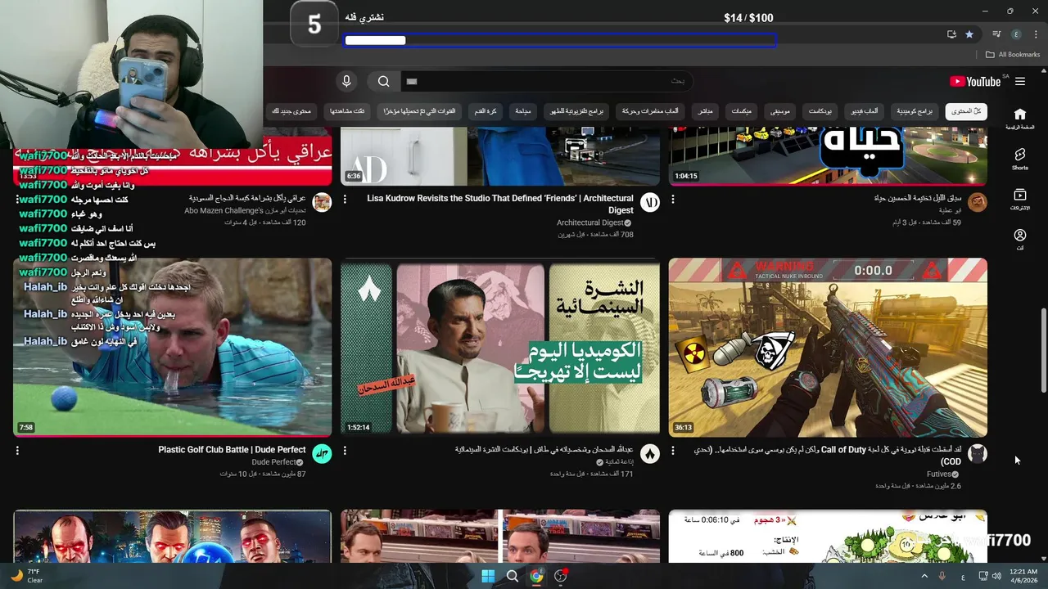Open more options for Lisa Kudrow video
Screen dimensions: 1048x589
(345, 199)
